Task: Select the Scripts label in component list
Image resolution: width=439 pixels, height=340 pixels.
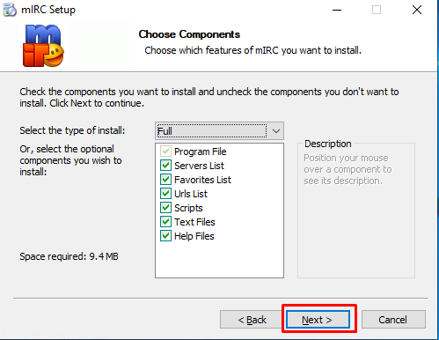Action: tap(188, 208)
